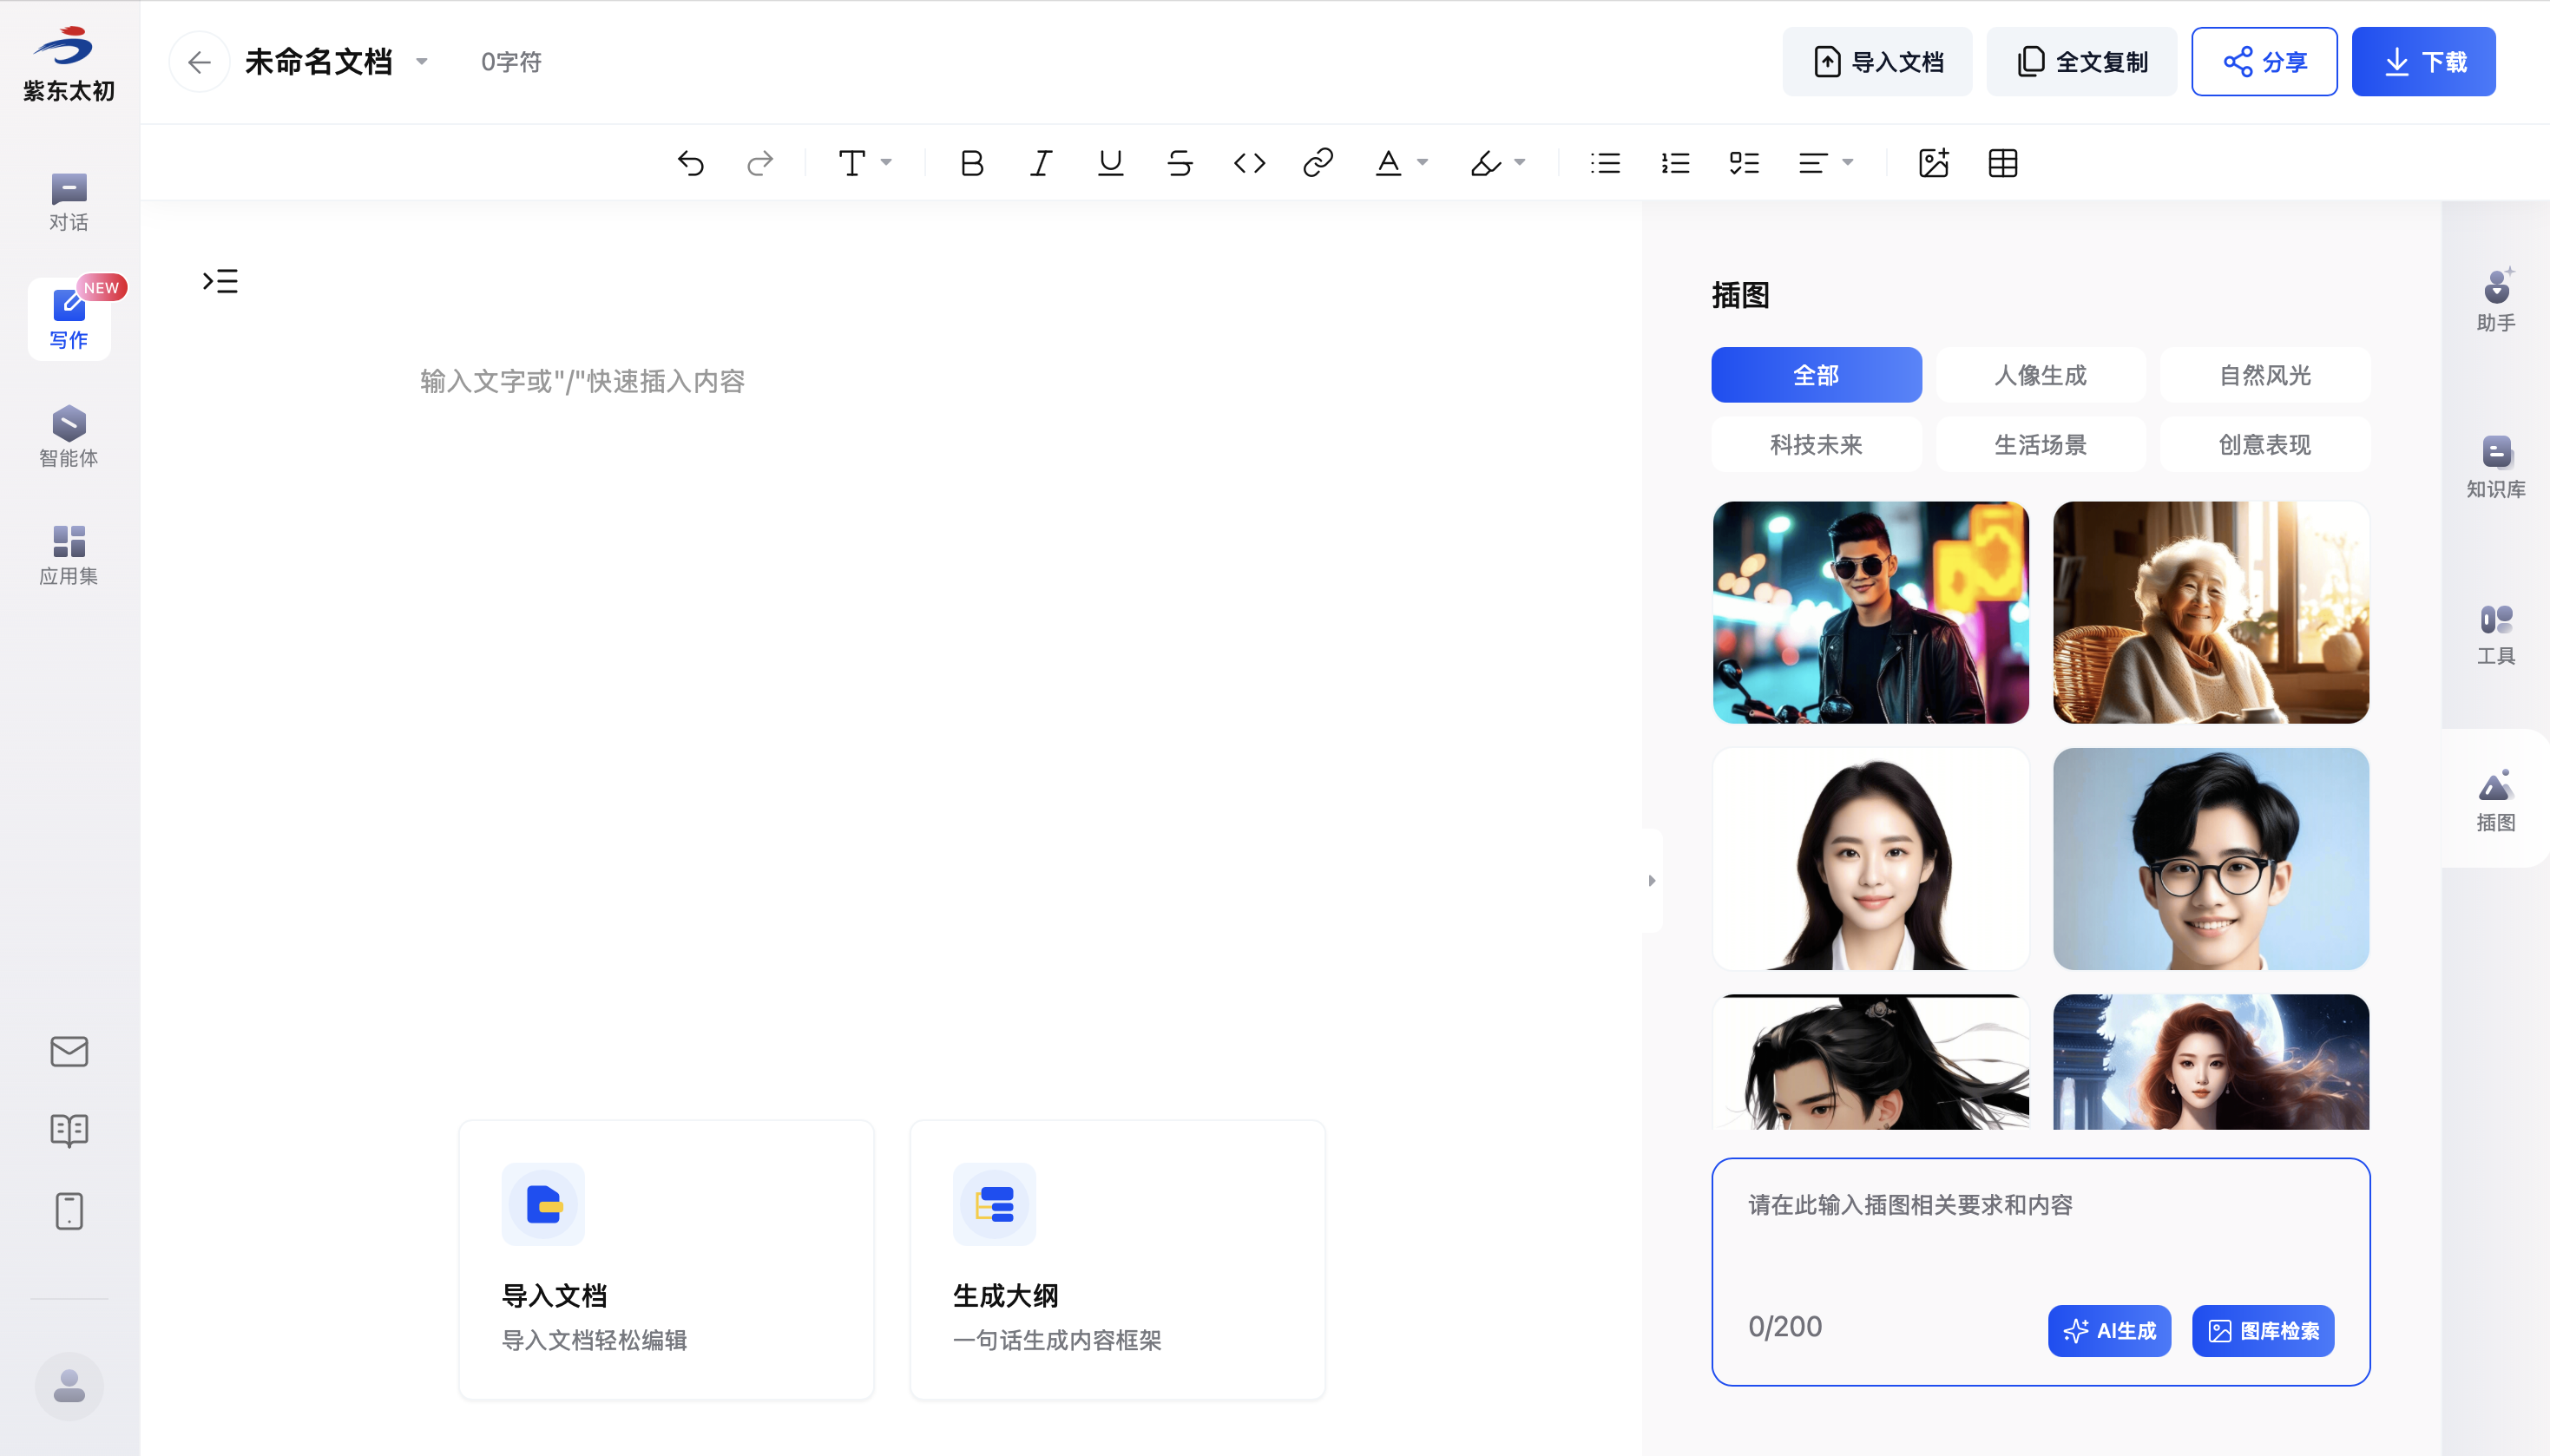Expand the font color dropdown arrow
Image resolution: width=2550 pixels, height=1456 pixels.
tap(1423, 163)
